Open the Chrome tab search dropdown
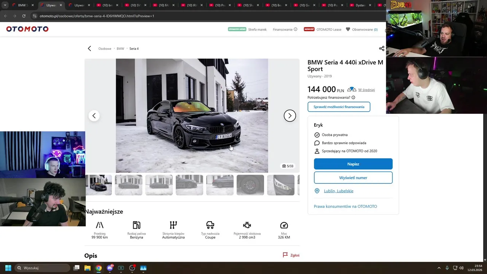The height and width of the screenshot is (274, 487). (5, 5)
